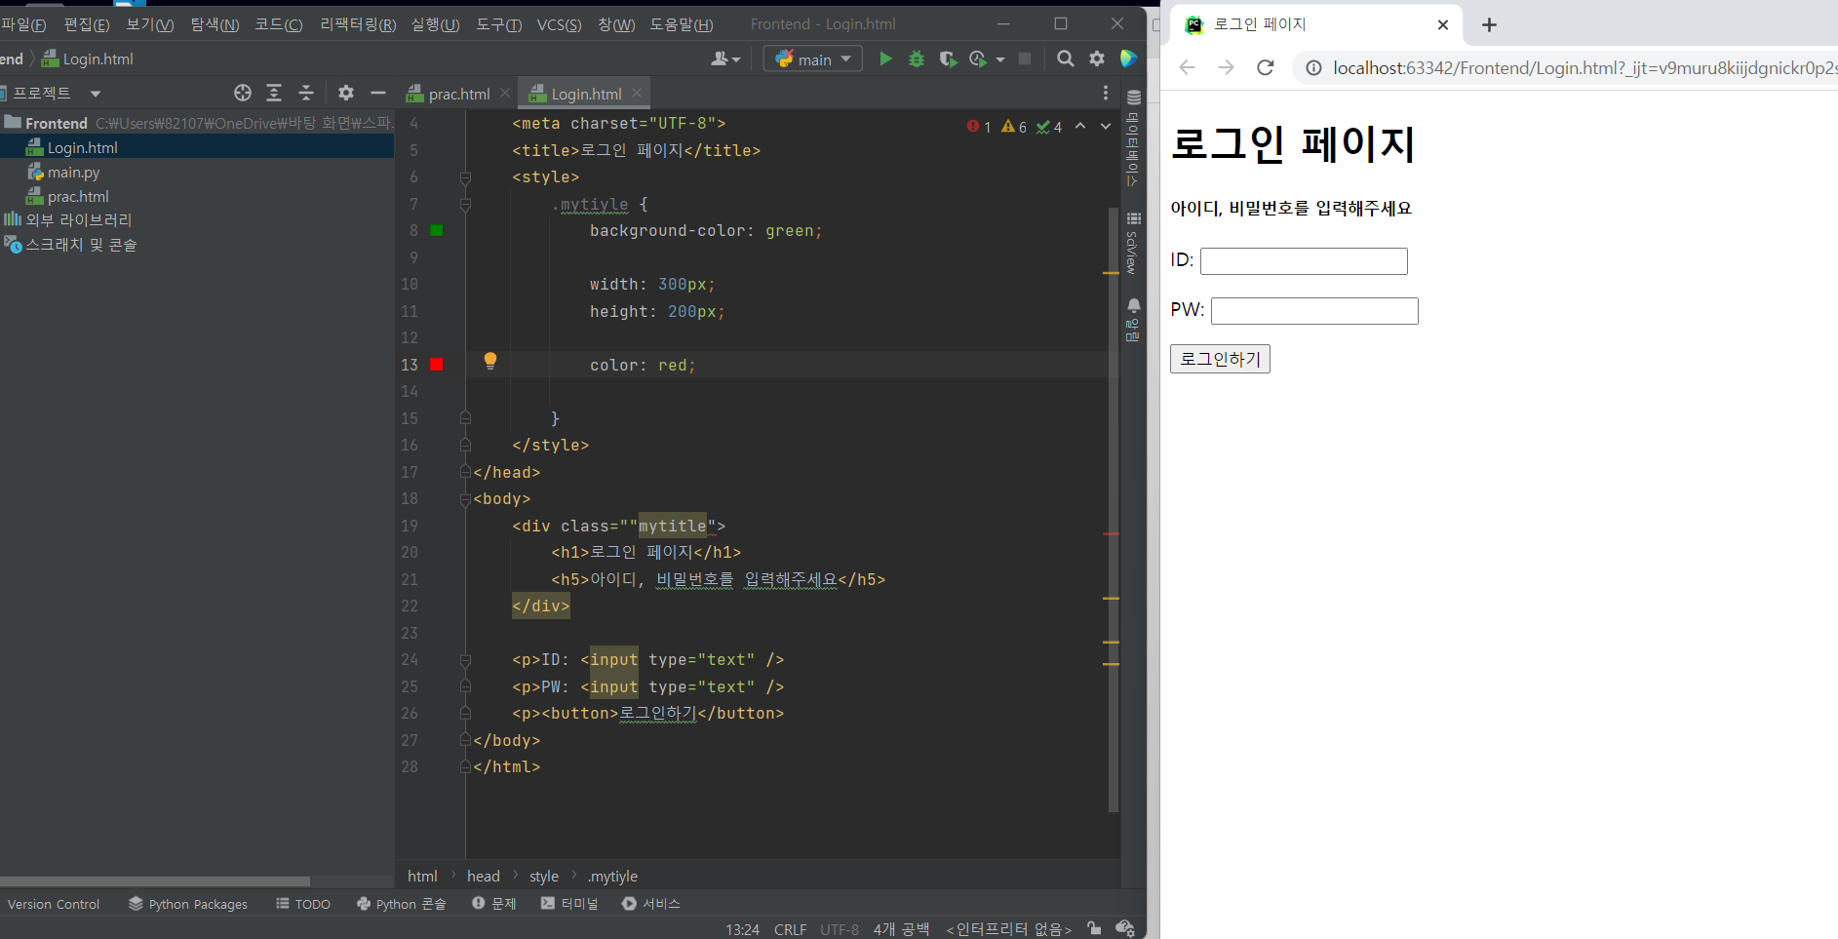Screen dimensions: 1838x939
Task: Change the UTF-8 encoding in status bar
Action: pos(840,929)
